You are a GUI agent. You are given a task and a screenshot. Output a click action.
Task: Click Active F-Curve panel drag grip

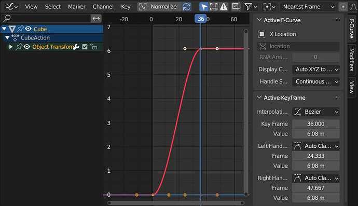[x=338, y=20]
